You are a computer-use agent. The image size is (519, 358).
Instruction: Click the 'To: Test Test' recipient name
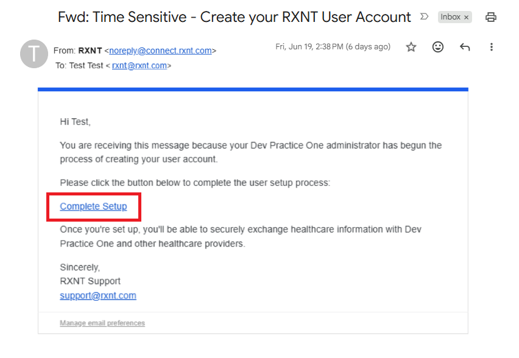(79, 66)
